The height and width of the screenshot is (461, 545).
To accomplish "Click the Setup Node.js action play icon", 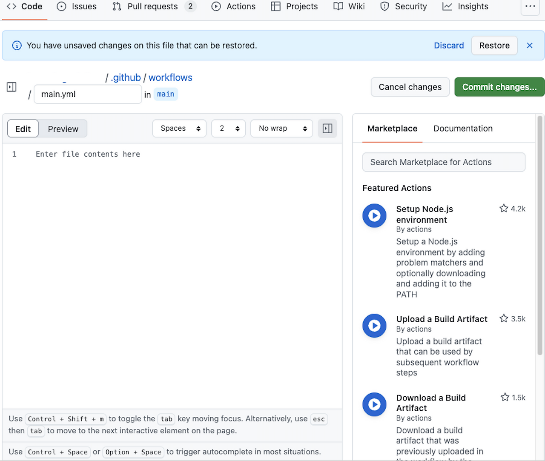I will pyautogui.click(x=374, y=215).
